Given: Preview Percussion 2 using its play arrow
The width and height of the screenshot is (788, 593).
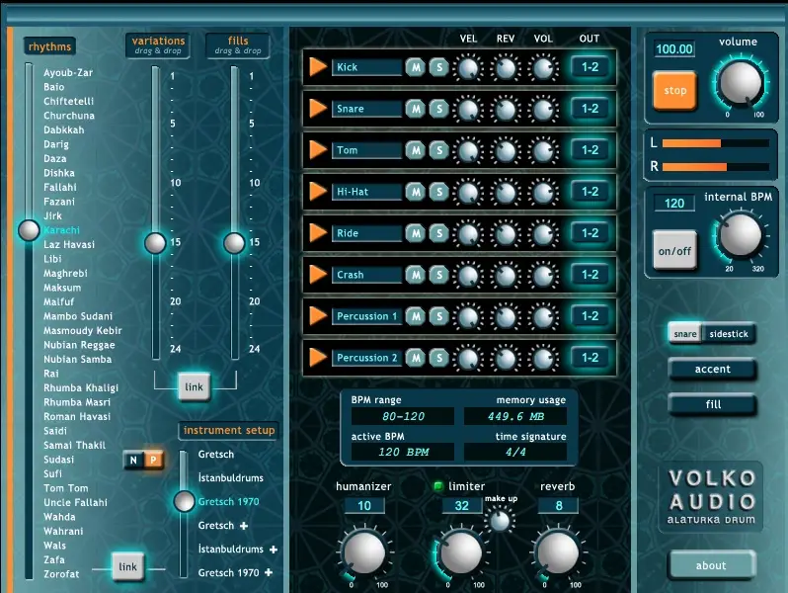Looking at the screenshot, I should (x=318, y=357).
